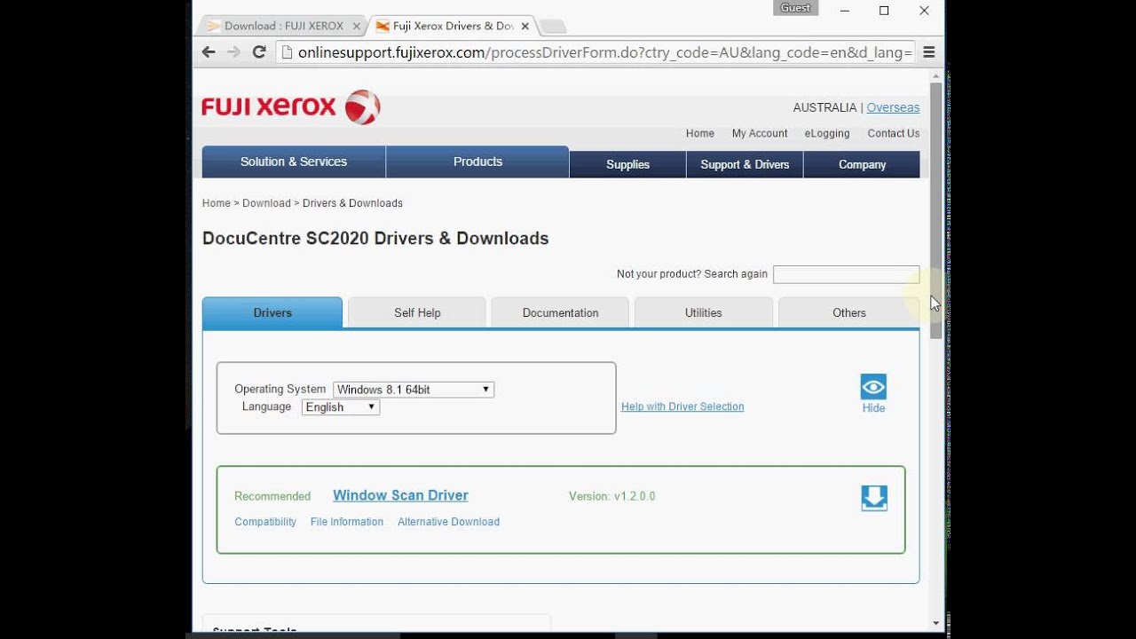Open Solution & Services menu
The image size is (1136, 639).
click(x=294, y=162)
